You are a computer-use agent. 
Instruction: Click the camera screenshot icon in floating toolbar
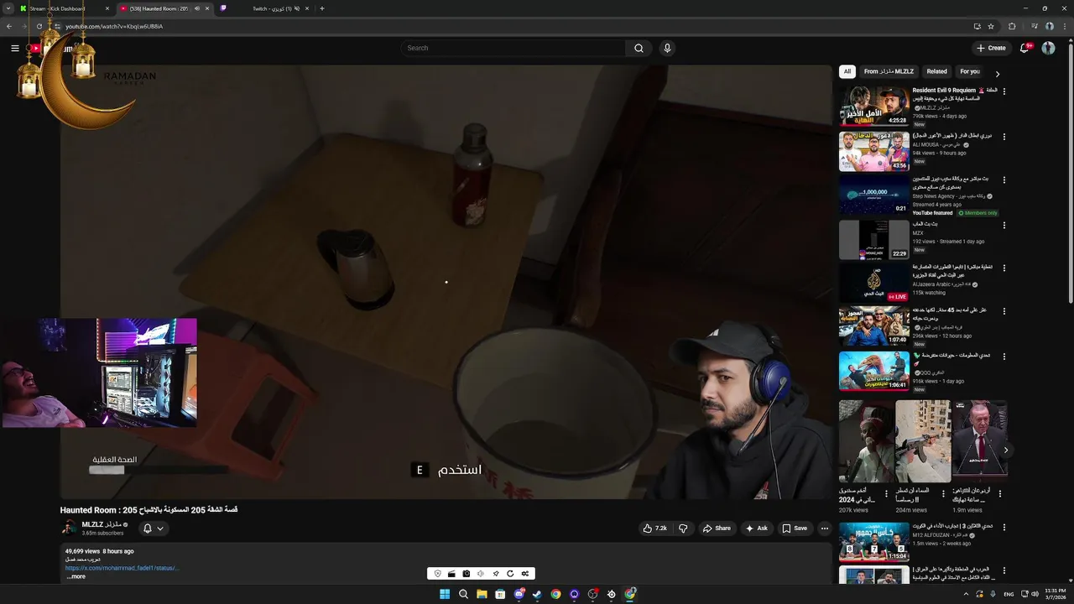coord(466,574)
